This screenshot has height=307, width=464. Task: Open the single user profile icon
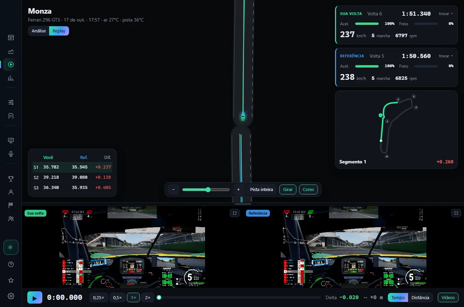tap(11, 192)
